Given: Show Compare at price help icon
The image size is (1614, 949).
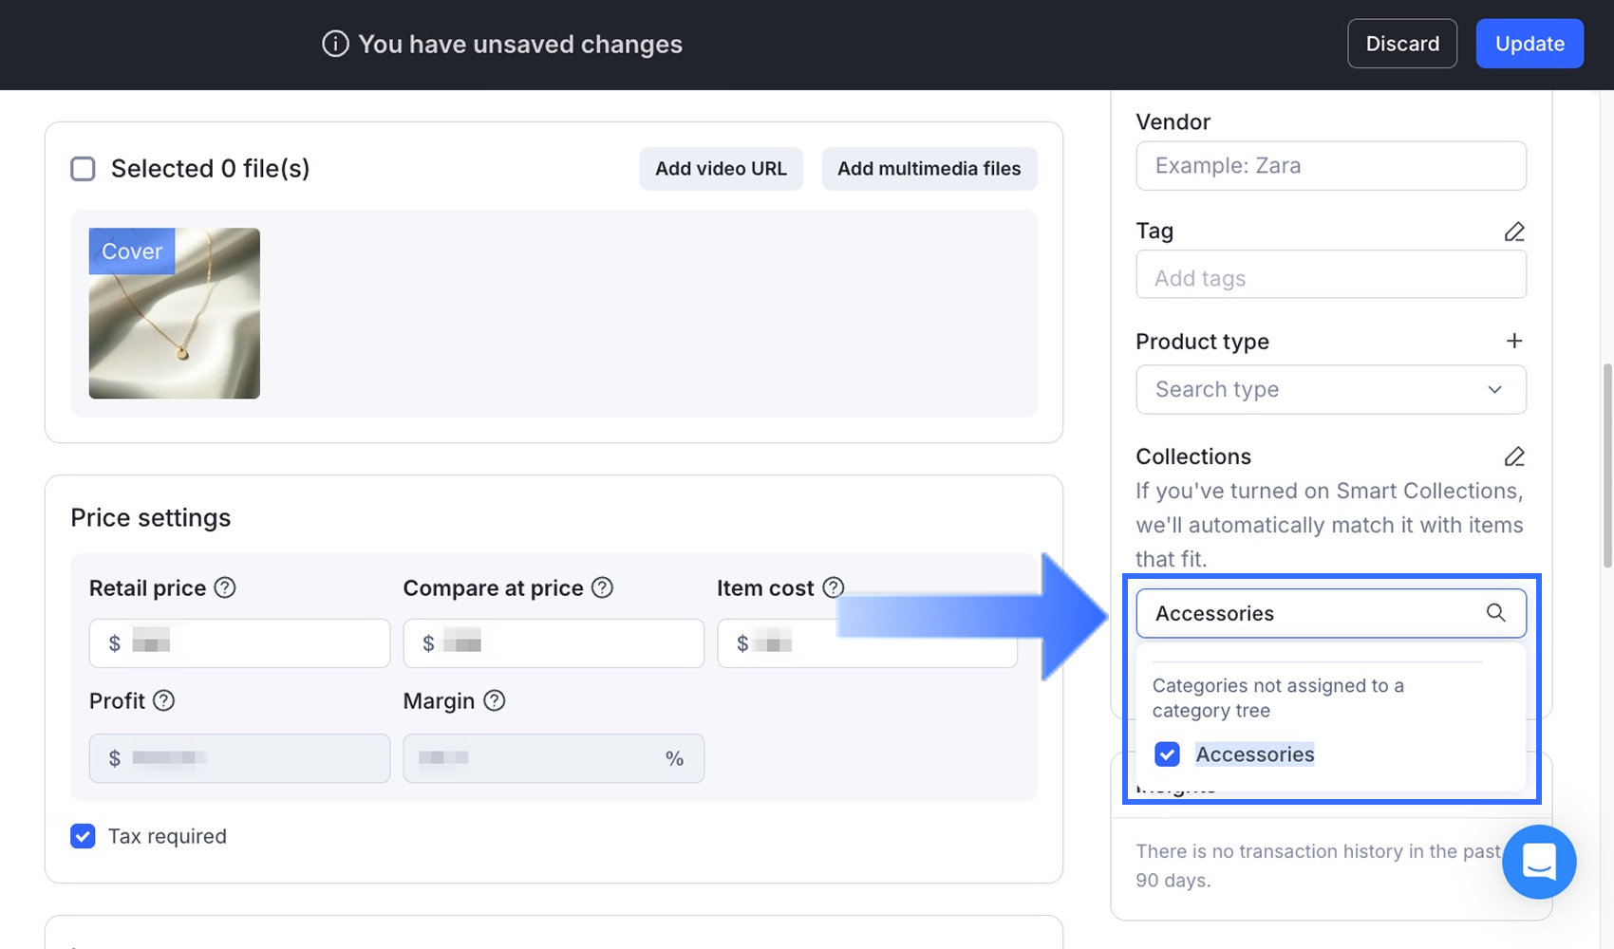Looking at the screenshot, I should tap(602, 587).
